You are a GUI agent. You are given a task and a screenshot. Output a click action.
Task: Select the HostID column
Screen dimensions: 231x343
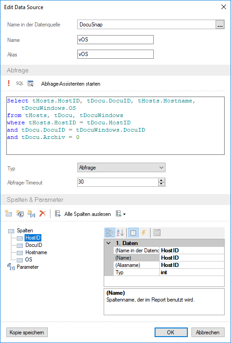click(33, 238)
